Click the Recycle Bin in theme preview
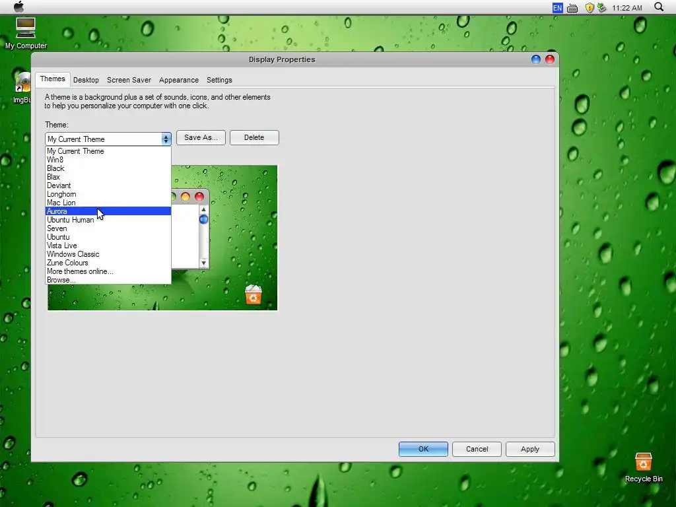676x507 pixels. [x=253, y=295]
